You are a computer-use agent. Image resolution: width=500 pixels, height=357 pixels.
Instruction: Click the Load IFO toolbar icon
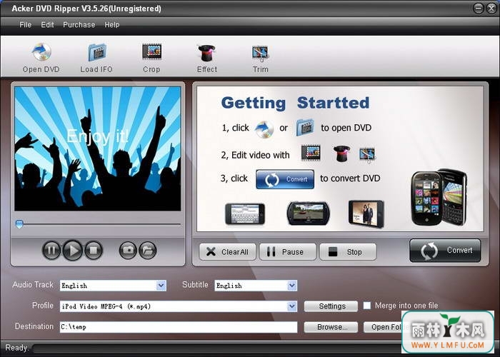click(x=96, y=58)
